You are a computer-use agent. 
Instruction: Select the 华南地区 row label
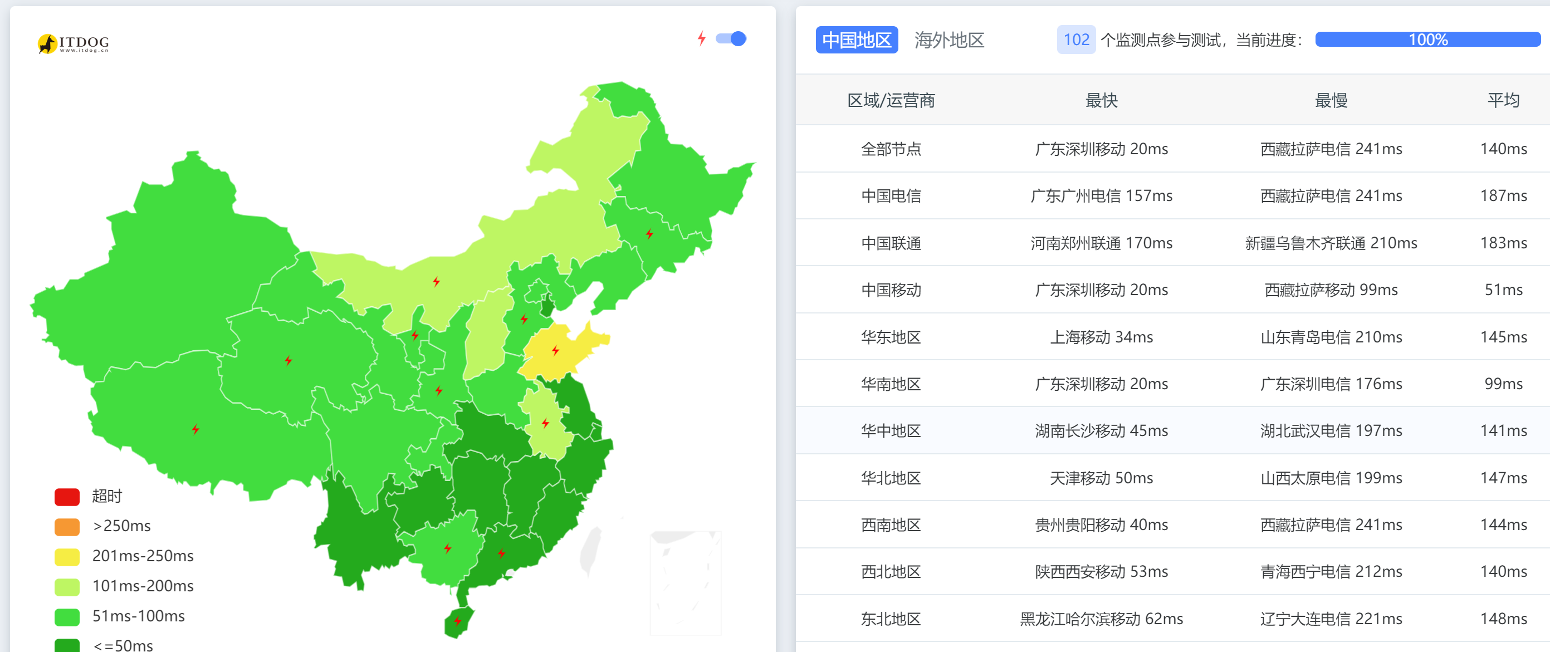[891, 384]
